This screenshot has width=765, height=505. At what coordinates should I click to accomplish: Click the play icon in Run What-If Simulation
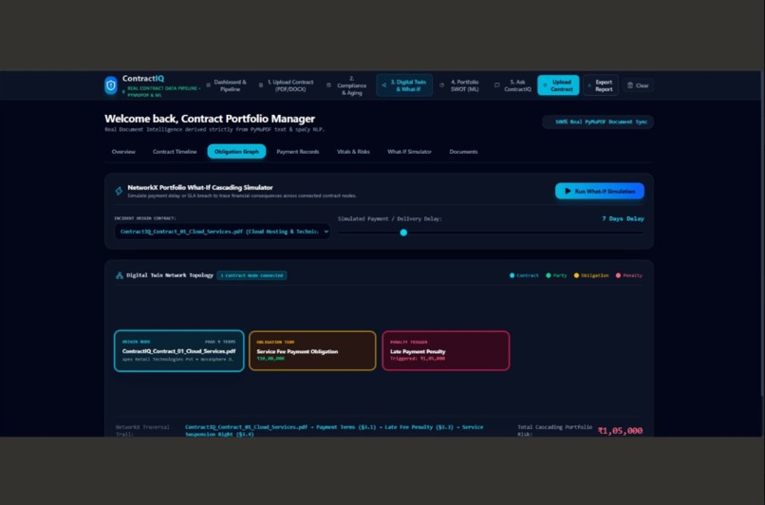click(568, 191)
